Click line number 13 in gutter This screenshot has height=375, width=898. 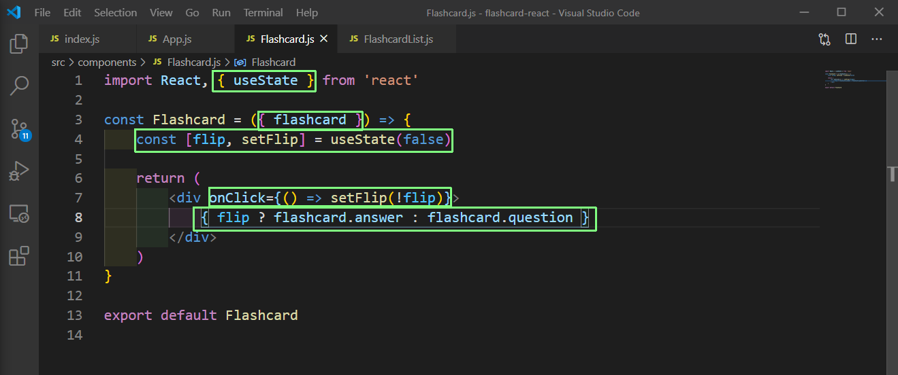(x=74, y=315)
